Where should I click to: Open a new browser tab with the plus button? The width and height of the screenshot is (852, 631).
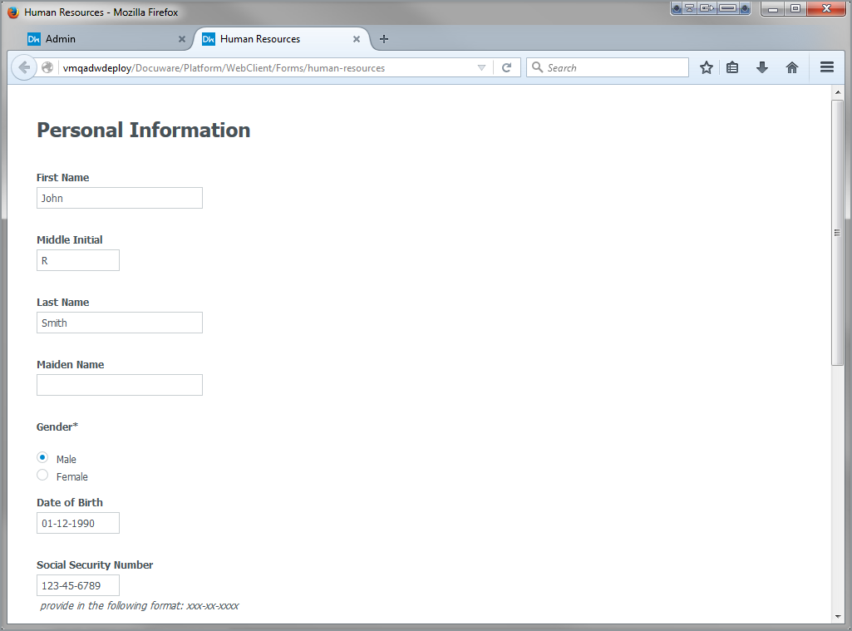[383, 38]
